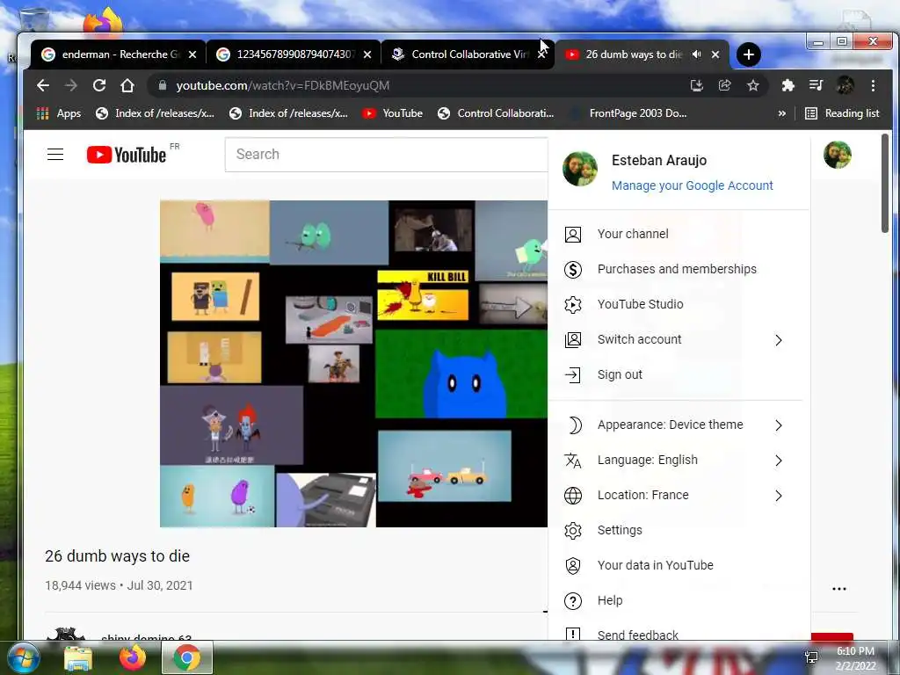Open the YouTube hamburger guide menu
Image resolution: width=900 pixels, height=675 pixels.
point(55,155)
